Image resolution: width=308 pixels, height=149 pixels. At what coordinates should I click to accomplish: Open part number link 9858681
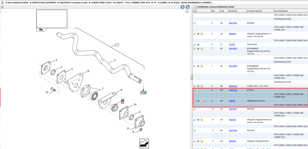[233, 120]
